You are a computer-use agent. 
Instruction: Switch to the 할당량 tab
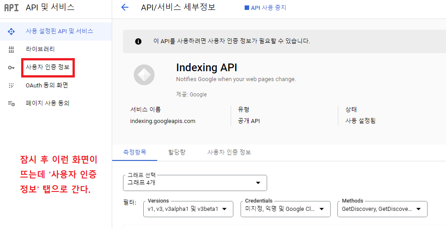pyautogui.click(x=177, y=152)
